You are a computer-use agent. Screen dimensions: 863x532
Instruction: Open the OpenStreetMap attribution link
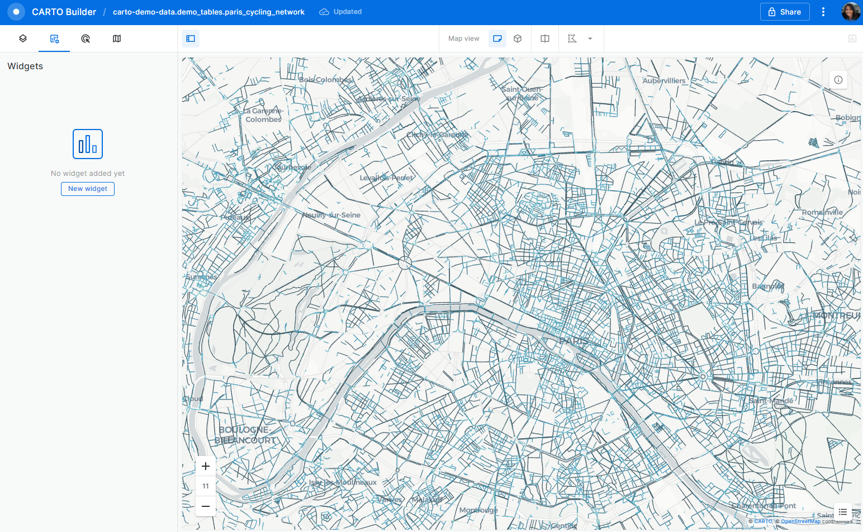click(800, 521)
